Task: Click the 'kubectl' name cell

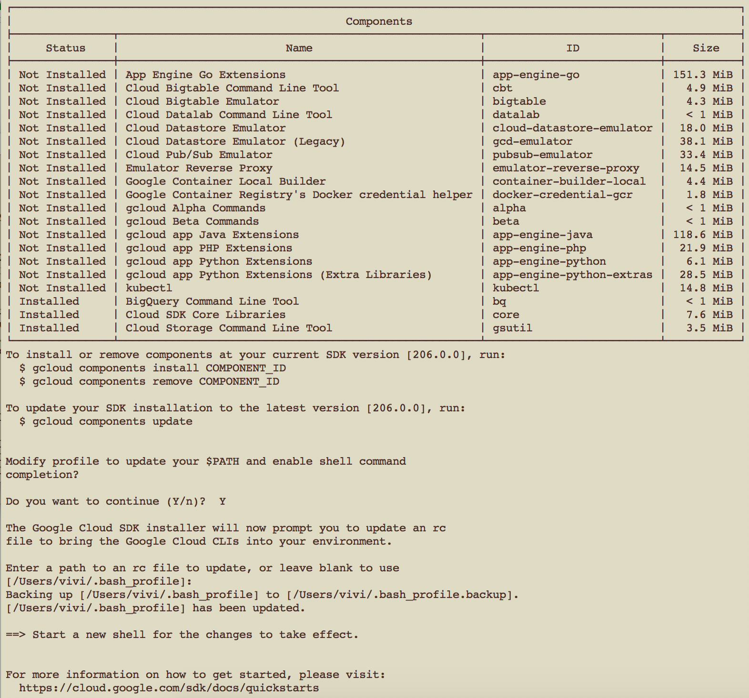Action: tap(149, 288)
